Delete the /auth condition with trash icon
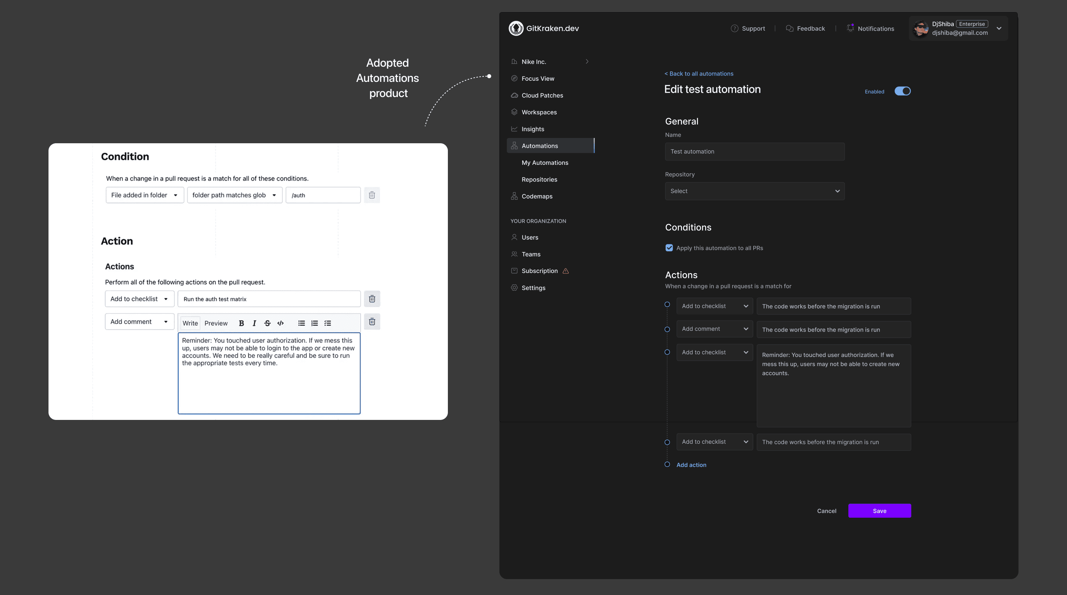This screenshot has width=1067, height=595. pyautogui.click(x=372, y=195)
